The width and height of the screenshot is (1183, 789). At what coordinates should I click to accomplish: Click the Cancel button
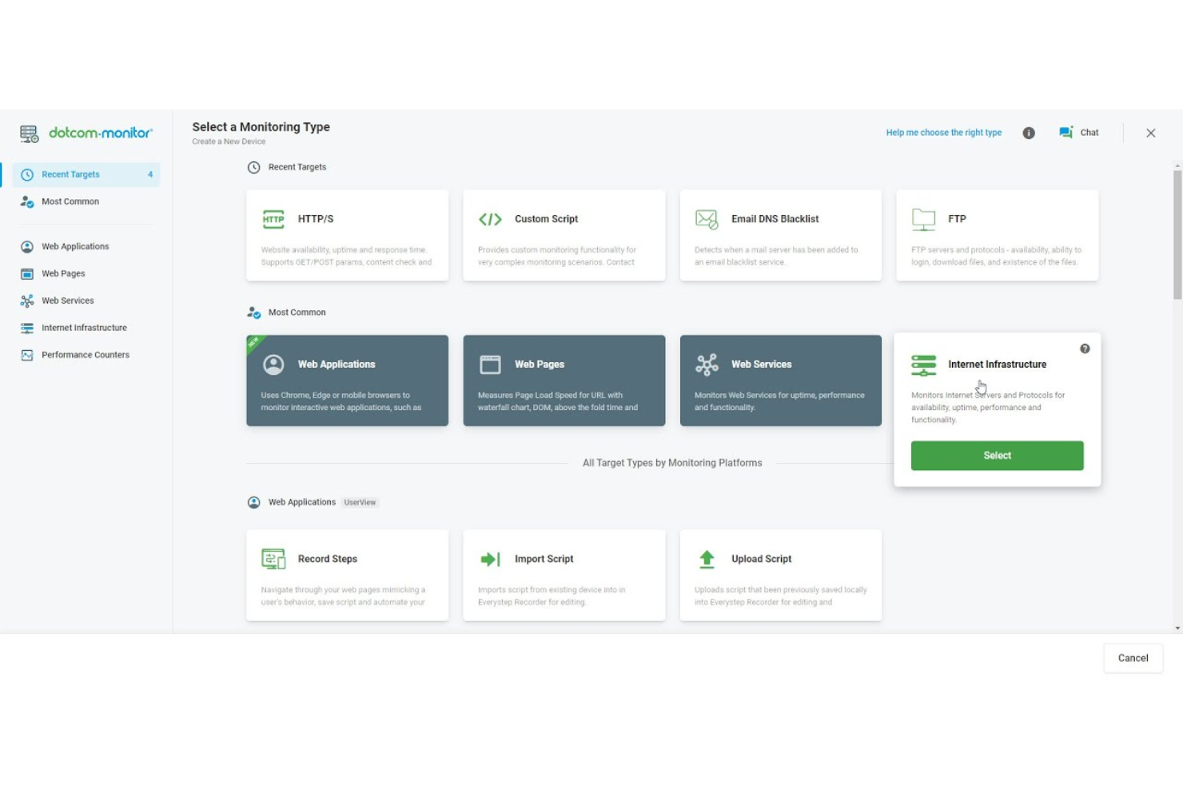pos(1133,658)
